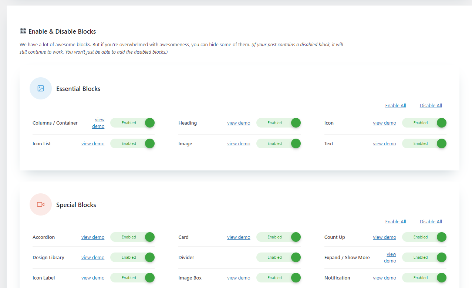
Task: Click the Accordion block label
Action: [x=44, y=237]
